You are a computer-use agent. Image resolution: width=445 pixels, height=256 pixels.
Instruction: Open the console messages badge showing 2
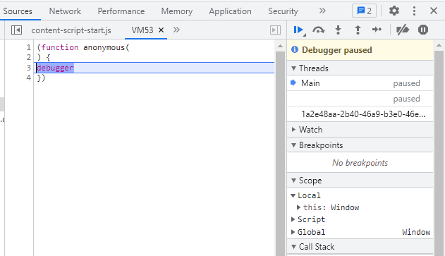364,11
